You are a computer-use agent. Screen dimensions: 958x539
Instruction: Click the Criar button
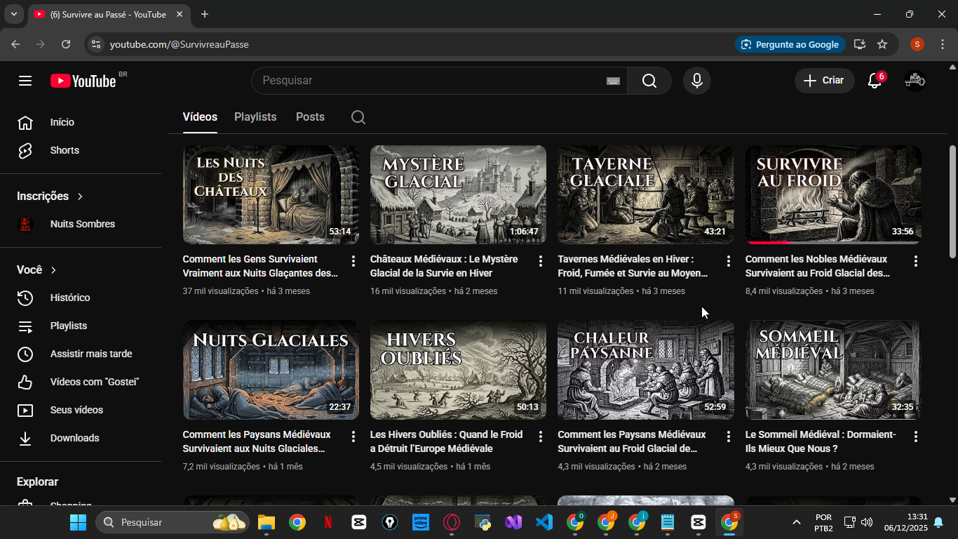(824, 81)
